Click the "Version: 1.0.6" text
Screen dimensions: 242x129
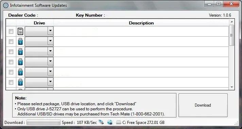(220, 15)
